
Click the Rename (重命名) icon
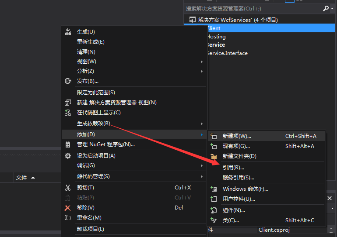coord(68,218)
